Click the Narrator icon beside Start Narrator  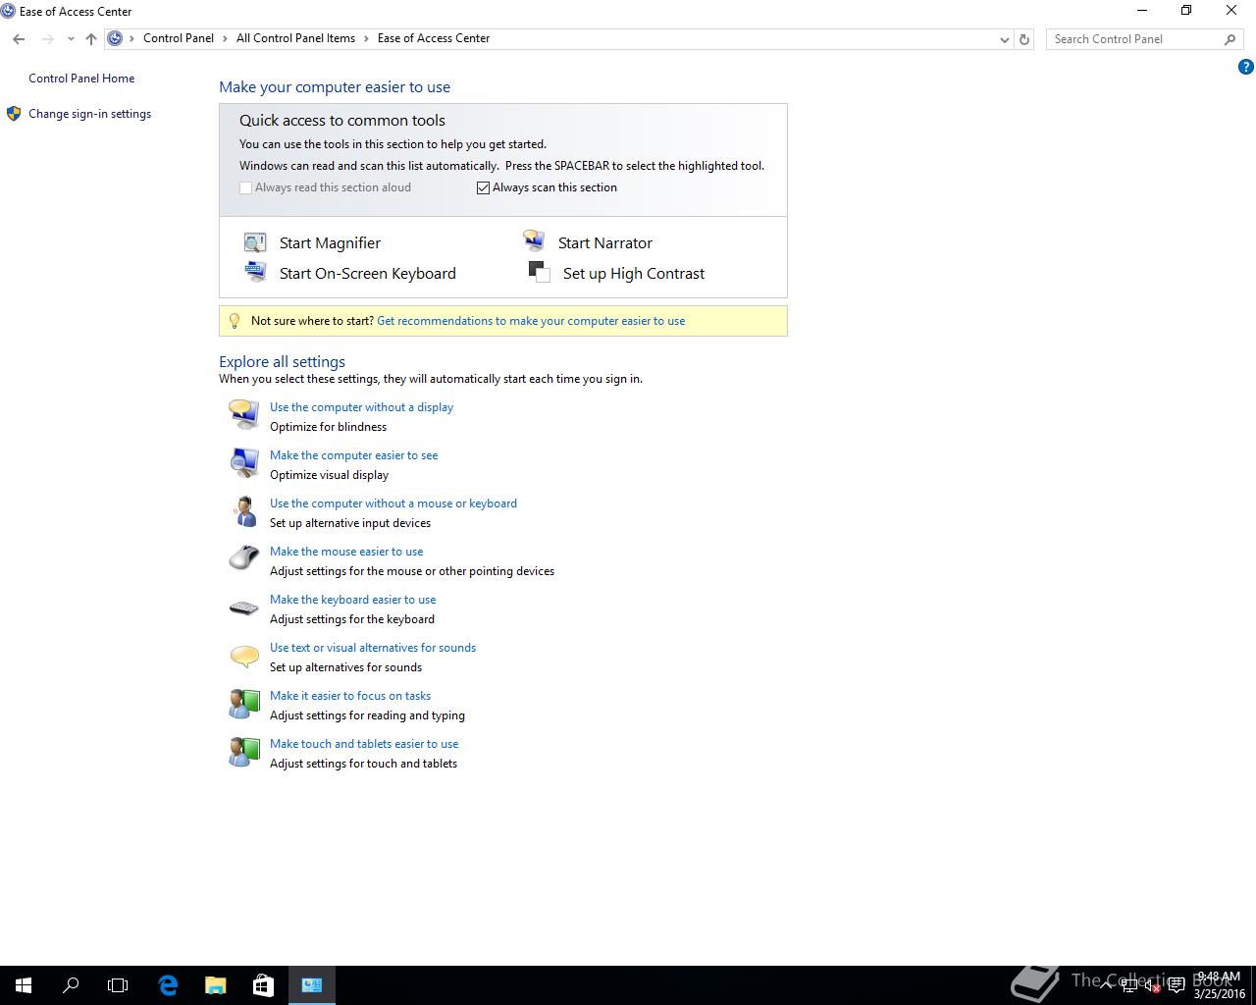tap(534, 241)
